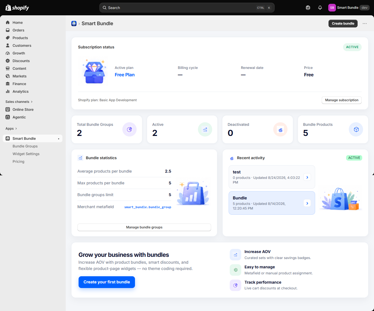Open the Sidekick assistant icon

308,8
